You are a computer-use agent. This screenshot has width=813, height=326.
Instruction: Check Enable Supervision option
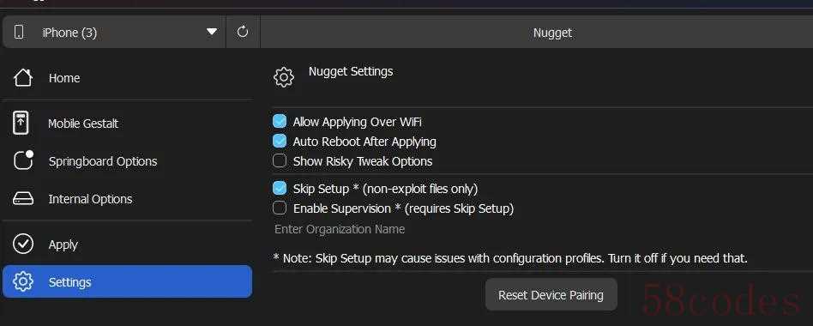point(280,208)
